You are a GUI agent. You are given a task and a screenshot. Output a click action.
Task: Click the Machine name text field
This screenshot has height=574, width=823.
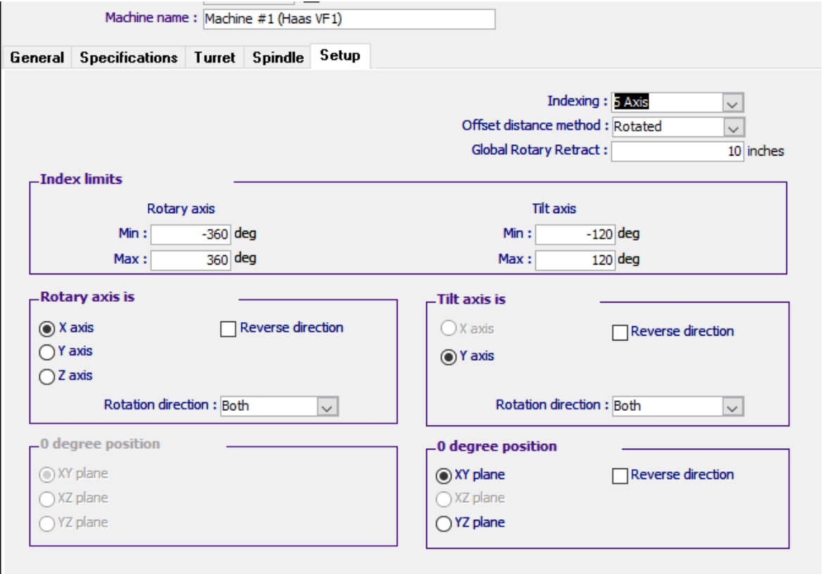[348, 20]
